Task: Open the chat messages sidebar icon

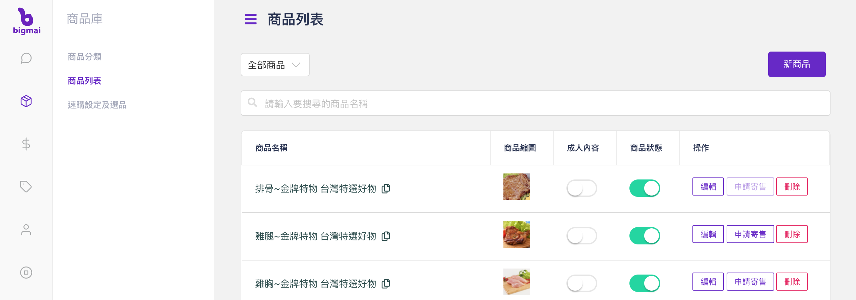Action: tap(26, 58)
